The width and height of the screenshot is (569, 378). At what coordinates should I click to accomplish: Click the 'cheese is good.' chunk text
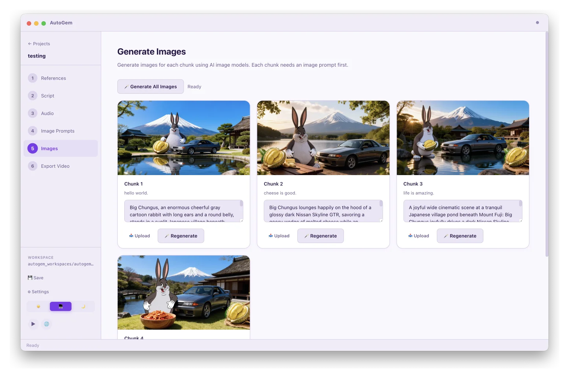280,193
